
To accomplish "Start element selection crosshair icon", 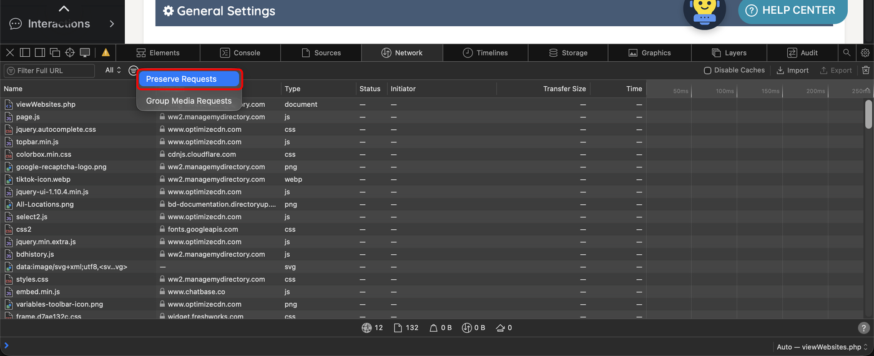I will (70, 52).
